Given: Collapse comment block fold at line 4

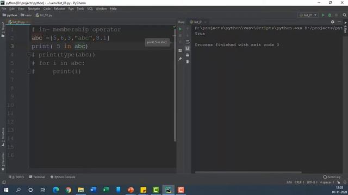Looking at the screenshot, I should pos(29,54).
